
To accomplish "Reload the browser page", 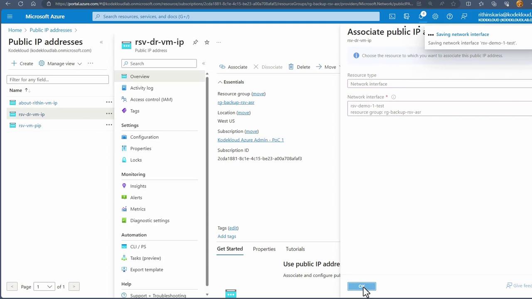I will pyautogui.click(x=21, y=4).
